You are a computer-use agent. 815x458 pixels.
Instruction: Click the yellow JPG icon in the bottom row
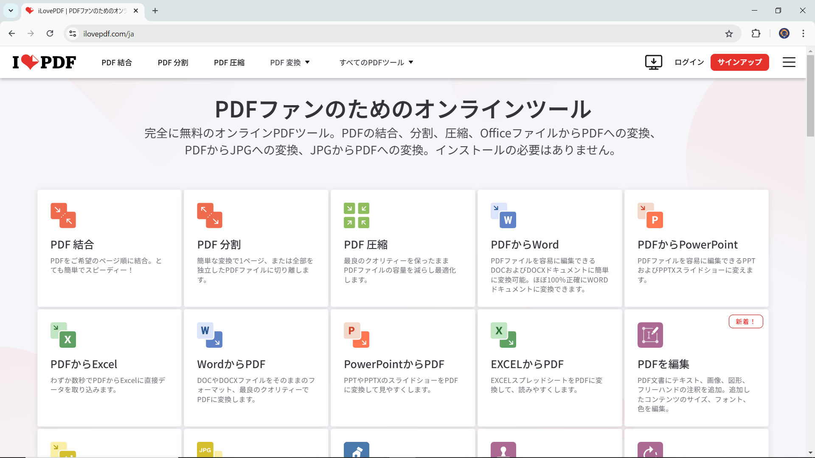pyautogui.click(x=210, y=450)
